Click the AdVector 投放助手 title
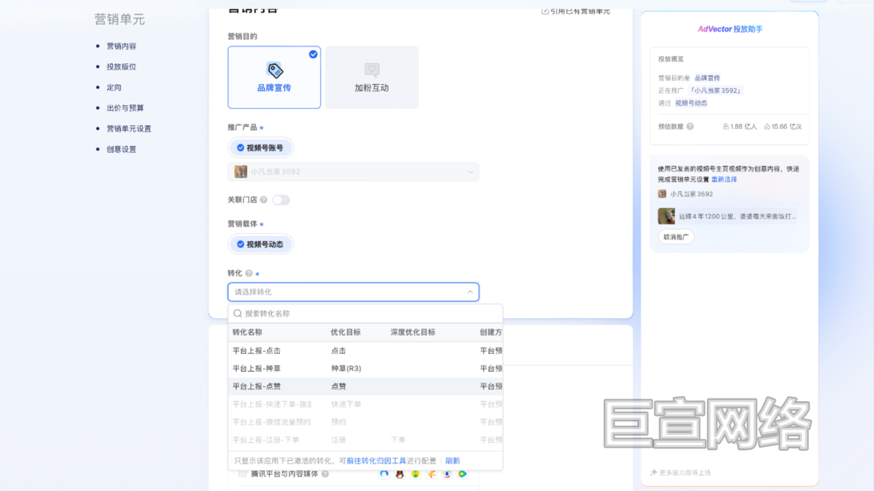 [x=730, y=29]
